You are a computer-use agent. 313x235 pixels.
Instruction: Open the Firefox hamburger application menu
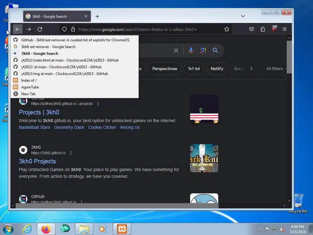(x=285, y=29)
